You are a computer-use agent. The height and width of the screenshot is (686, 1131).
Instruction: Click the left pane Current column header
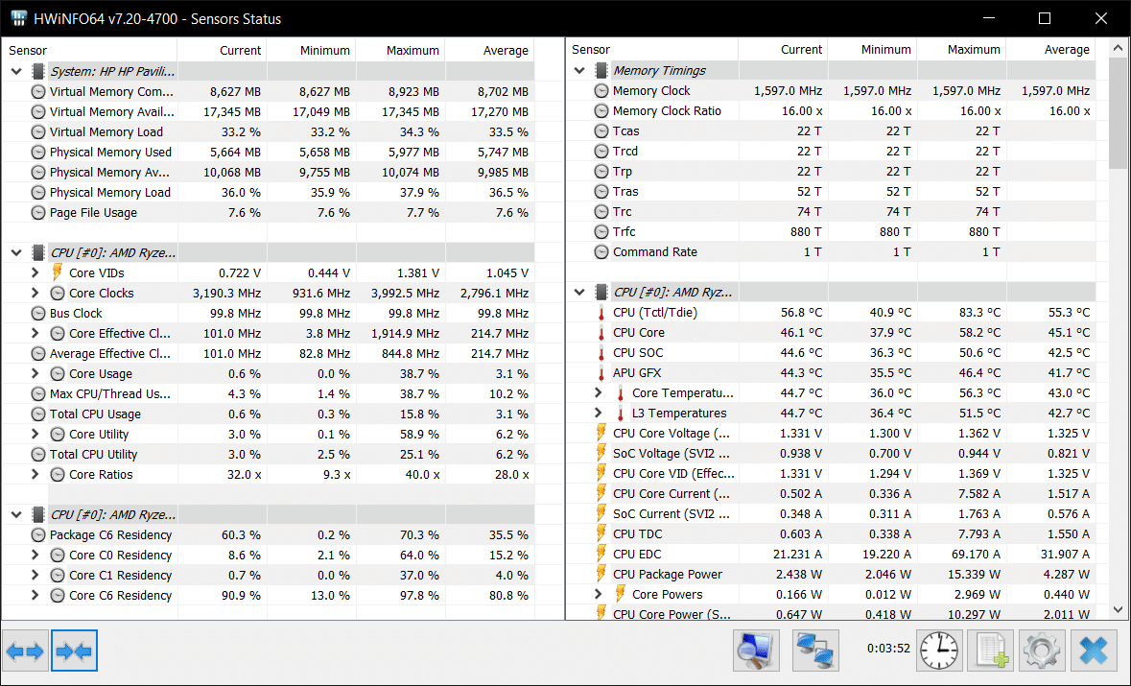pyautogui.click(x=223, y=50)
